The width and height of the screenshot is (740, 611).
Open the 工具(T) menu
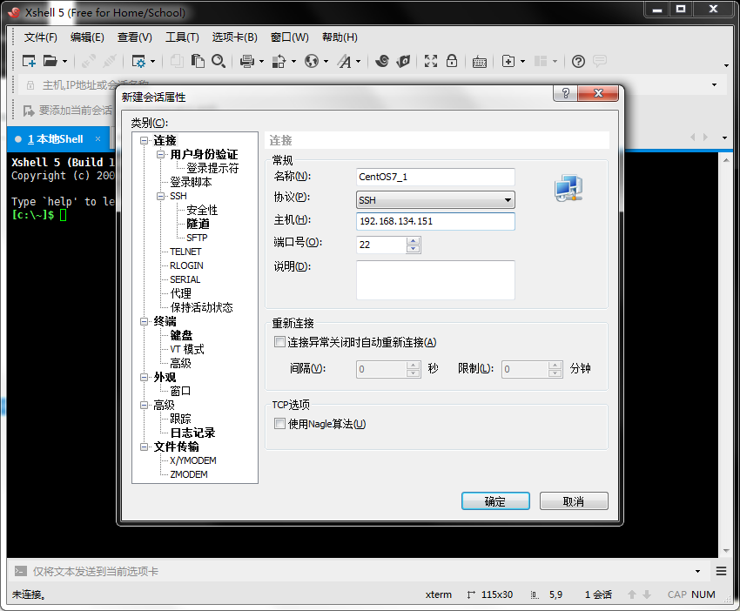[x=182, y=37]
